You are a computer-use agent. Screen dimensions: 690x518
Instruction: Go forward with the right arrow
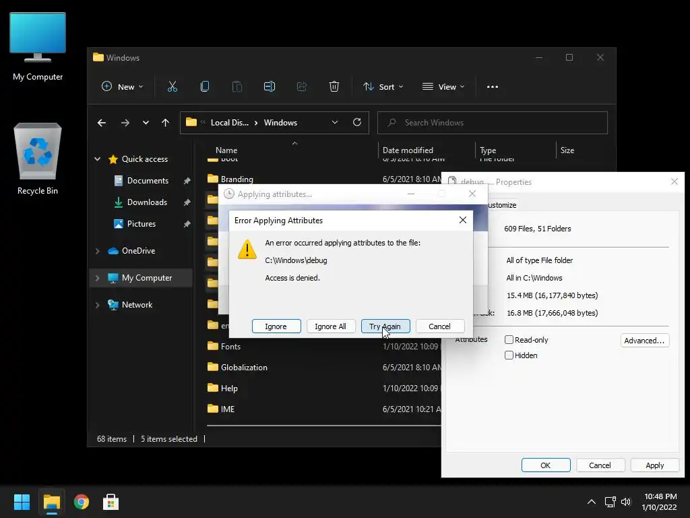pyautogui.click(x=125, y=123)
